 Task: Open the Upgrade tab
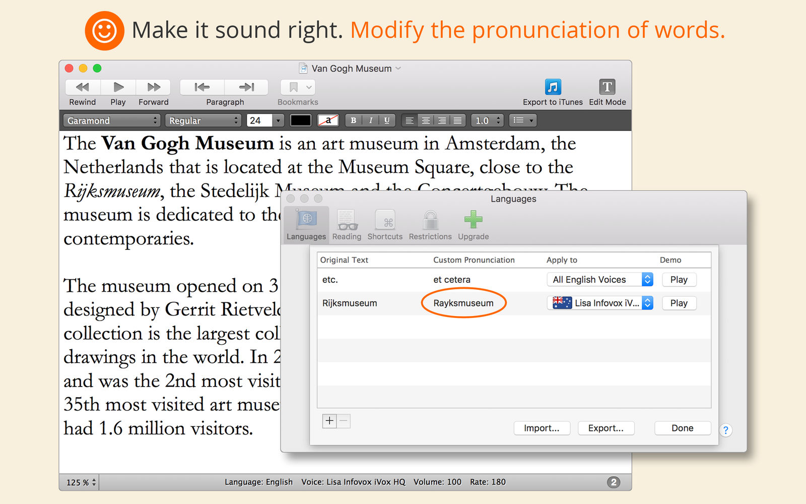click(474, 225)
